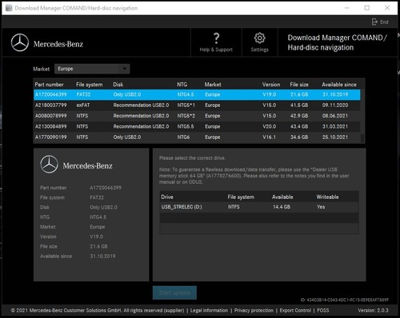Image resolution: width=400 pixels, height=318 pixels.
Task: Click the NTG5*1 cell
Action: (186, 105)
